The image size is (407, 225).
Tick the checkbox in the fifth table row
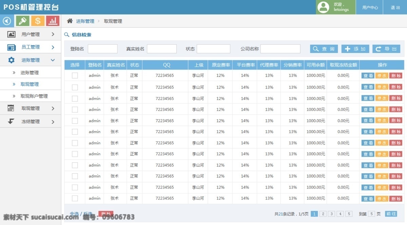pyautogui.click(x=75, y=121)
